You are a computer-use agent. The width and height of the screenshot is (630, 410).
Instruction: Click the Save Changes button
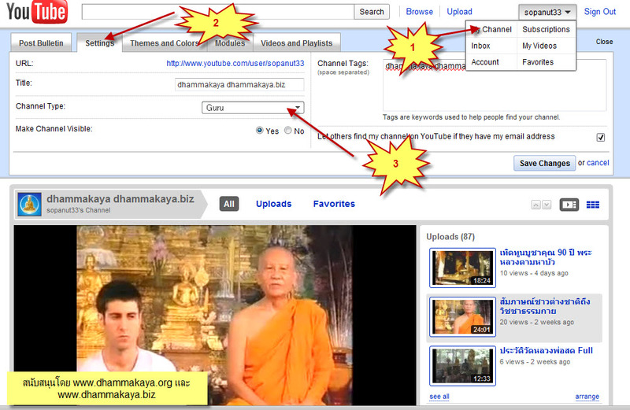click(x=544, y=163)
